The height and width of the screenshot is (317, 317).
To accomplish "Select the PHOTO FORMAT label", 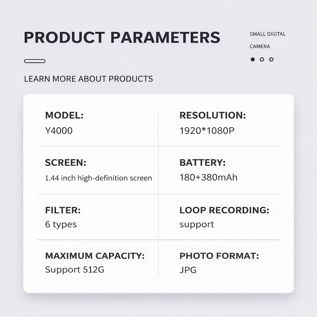I will point(219,256).
